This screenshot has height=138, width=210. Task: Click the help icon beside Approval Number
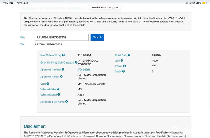pyautogui.click(x=63, y=69)
